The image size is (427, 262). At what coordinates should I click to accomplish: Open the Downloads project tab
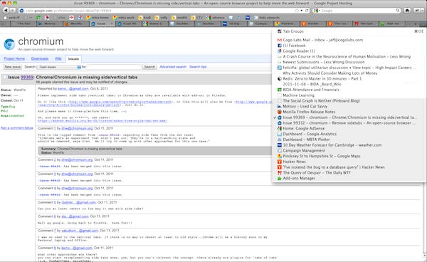(x=40, y=58)
